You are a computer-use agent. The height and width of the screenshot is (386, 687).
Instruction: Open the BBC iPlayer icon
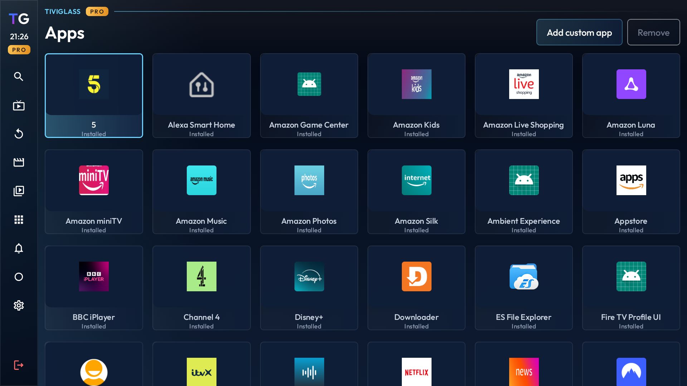pyautogui.click(x=94, y=276)
